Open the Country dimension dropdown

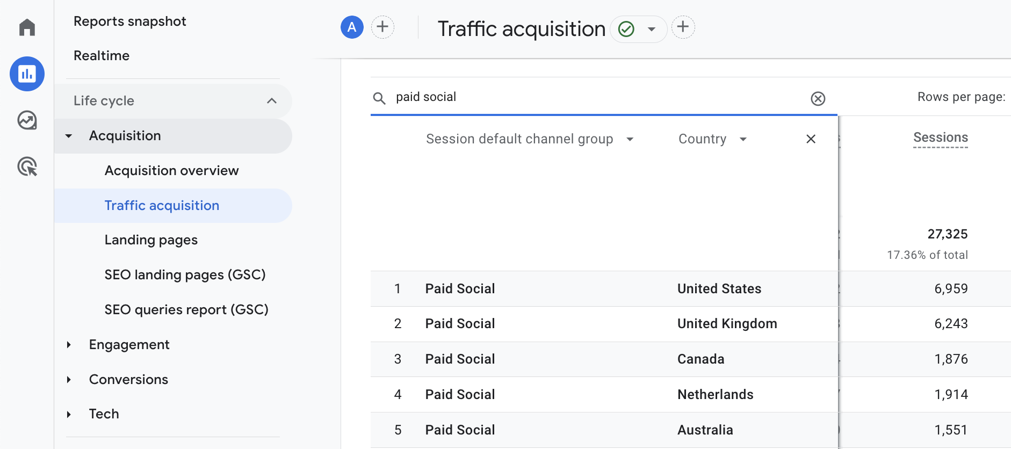pos(743,140)
